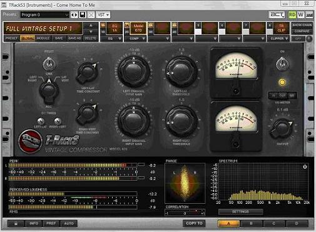Select snapshot A

(x=228, y=223)
